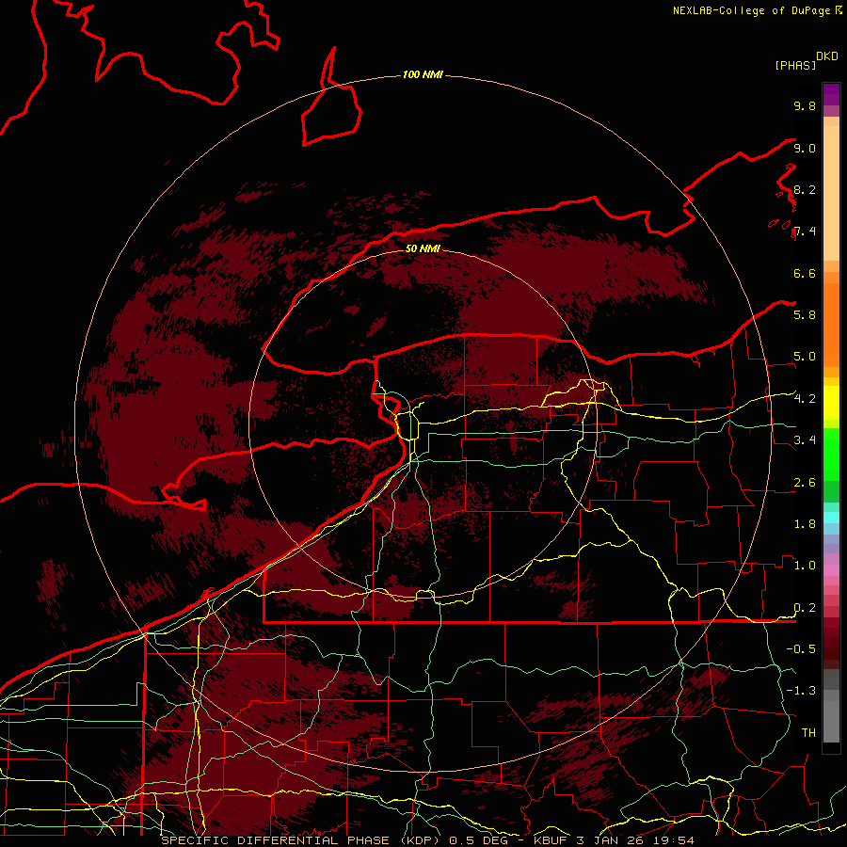
Task: Click the 4.2 value on color scale
Action: (x=805, y=399)
